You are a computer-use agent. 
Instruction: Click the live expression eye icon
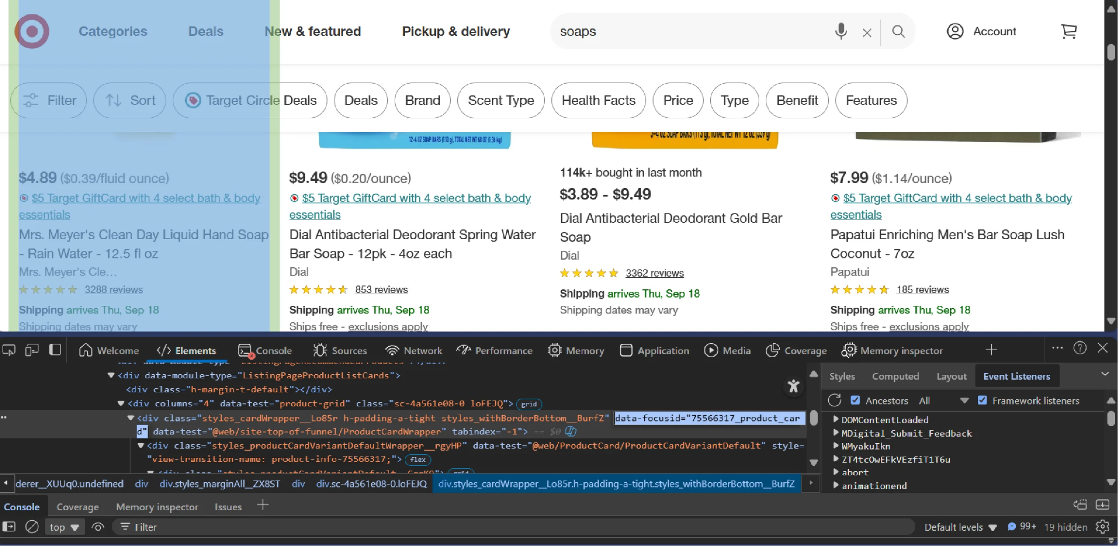pos(98,527)
